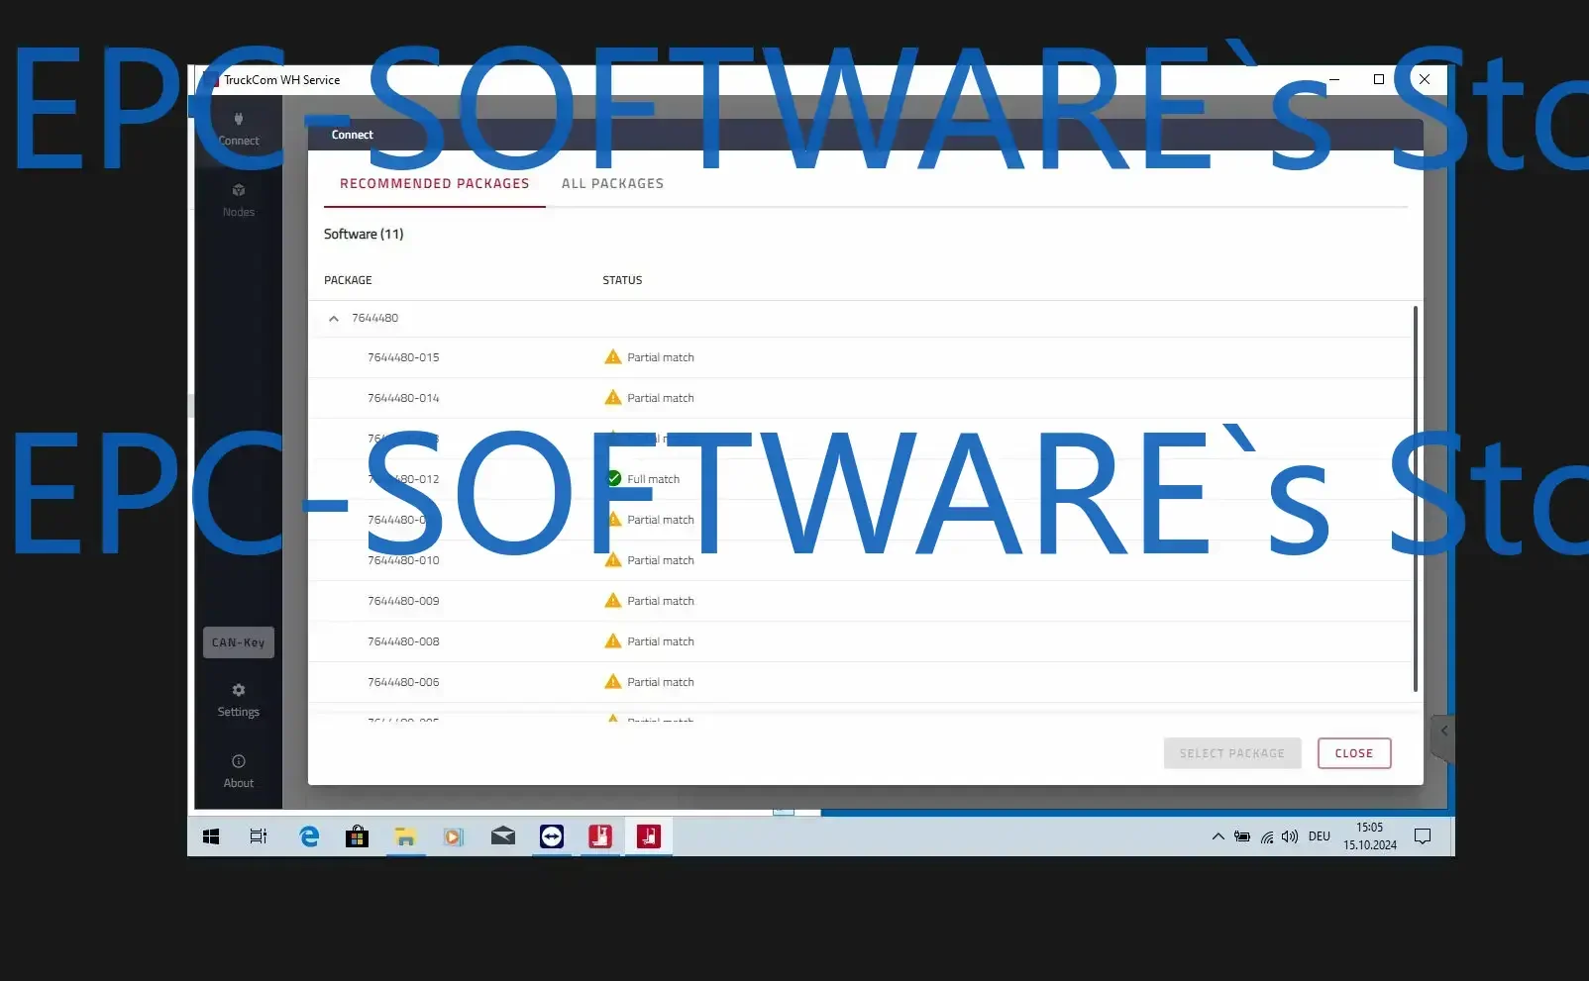
Task: Select package row 7644480-009
Action: [860, 601]
